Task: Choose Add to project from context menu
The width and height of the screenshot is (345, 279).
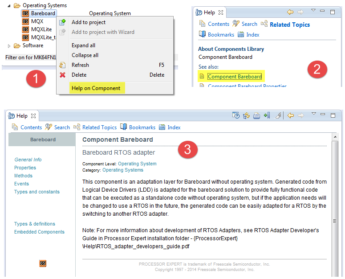Action: click(x=89, y=22)
